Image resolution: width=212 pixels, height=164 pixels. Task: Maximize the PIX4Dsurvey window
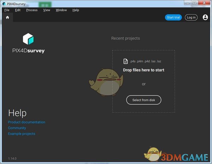click(x=194, y=3)
